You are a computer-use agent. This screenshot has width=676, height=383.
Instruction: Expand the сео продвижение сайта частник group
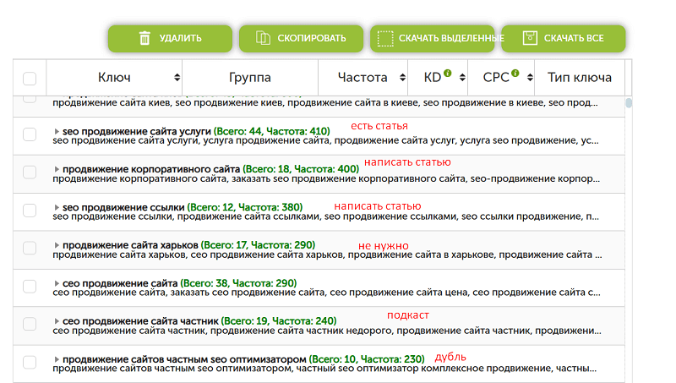click(x=57, y=321)
